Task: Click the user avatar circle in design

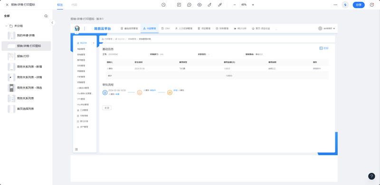Action: (x=320, y=28)
